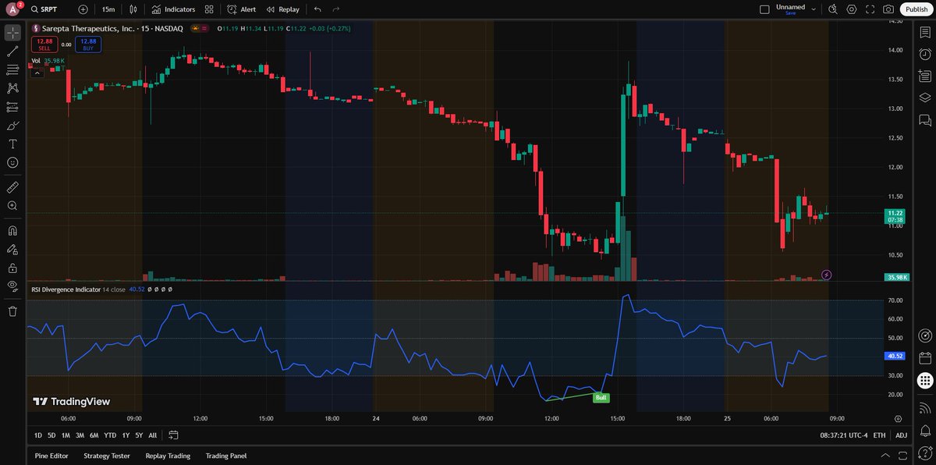Open indicator templates grid icon

[209, 9]
